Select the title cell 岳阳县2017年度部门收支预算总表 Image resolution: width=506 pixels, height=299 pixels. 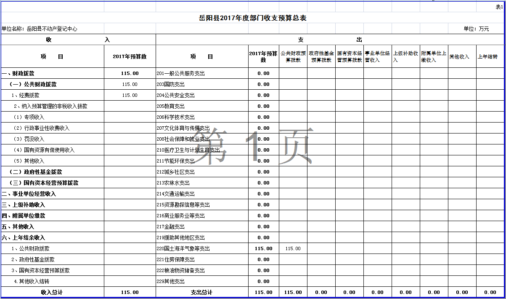252,18
